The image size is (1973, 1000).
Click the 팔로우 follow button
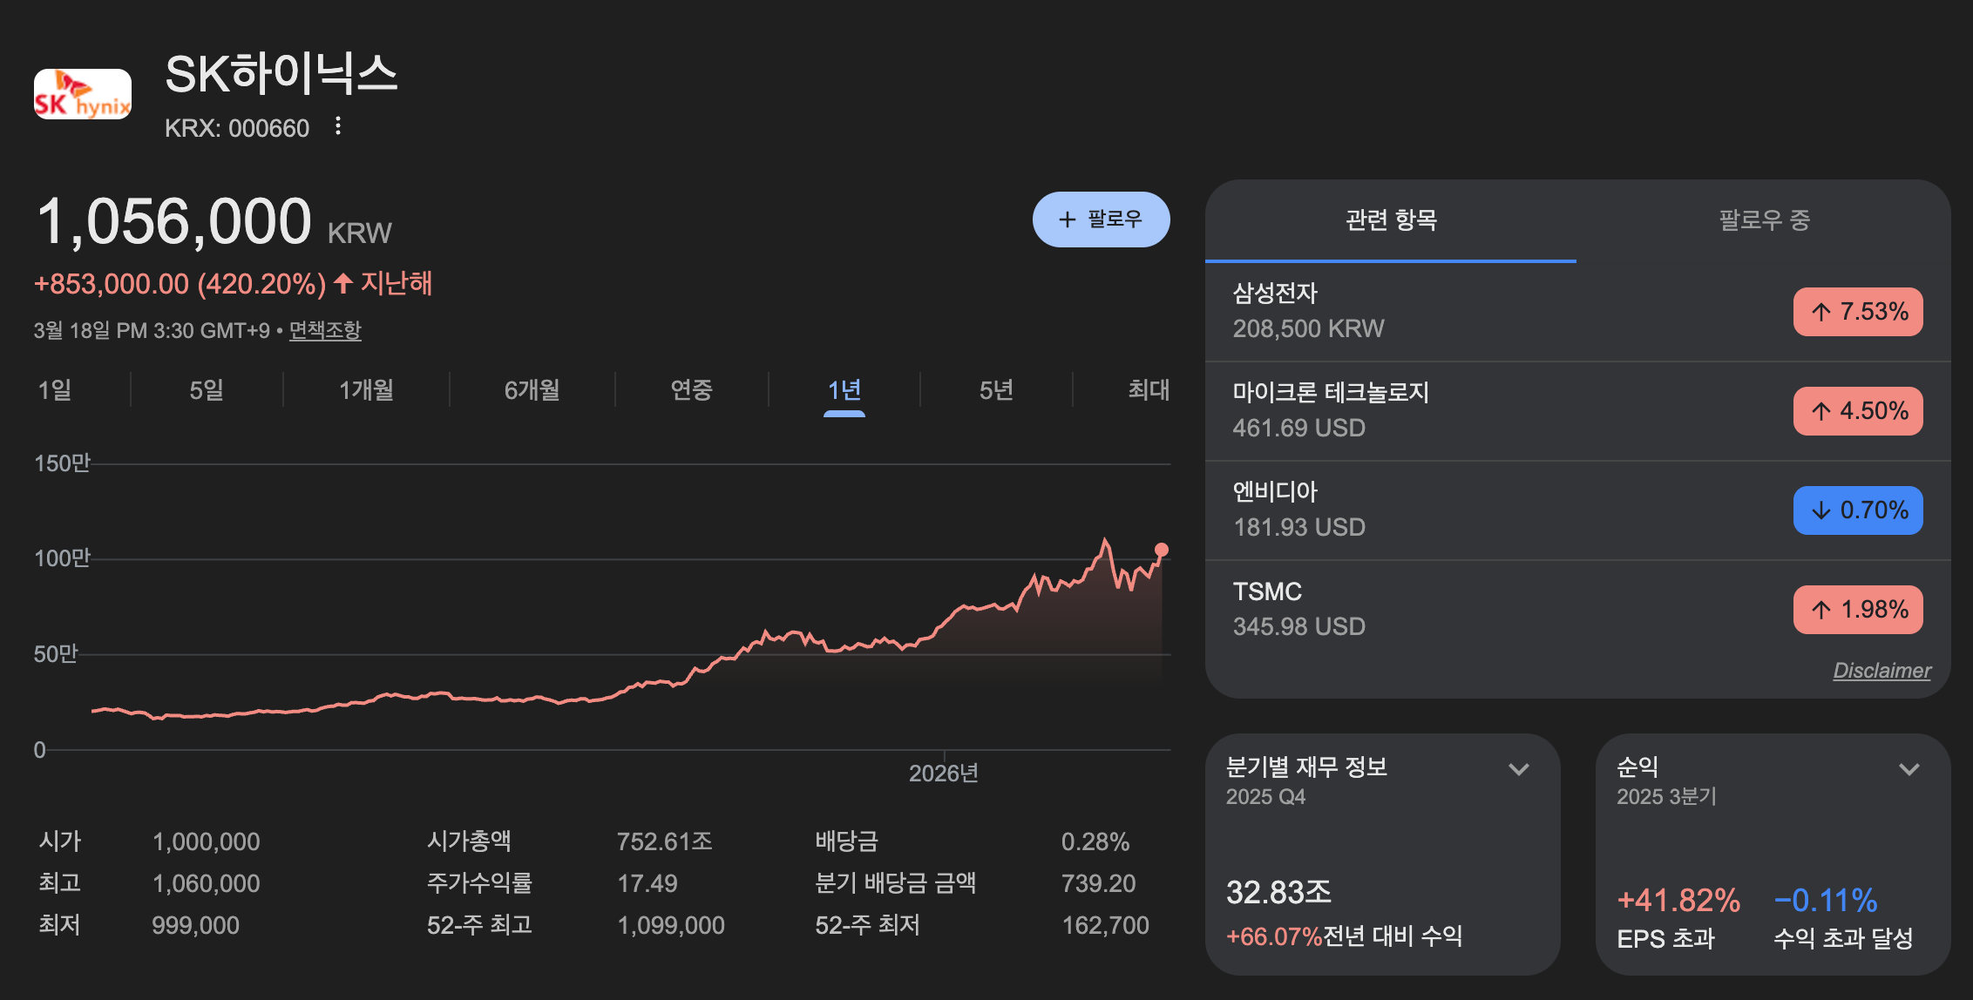(1101, 220)
